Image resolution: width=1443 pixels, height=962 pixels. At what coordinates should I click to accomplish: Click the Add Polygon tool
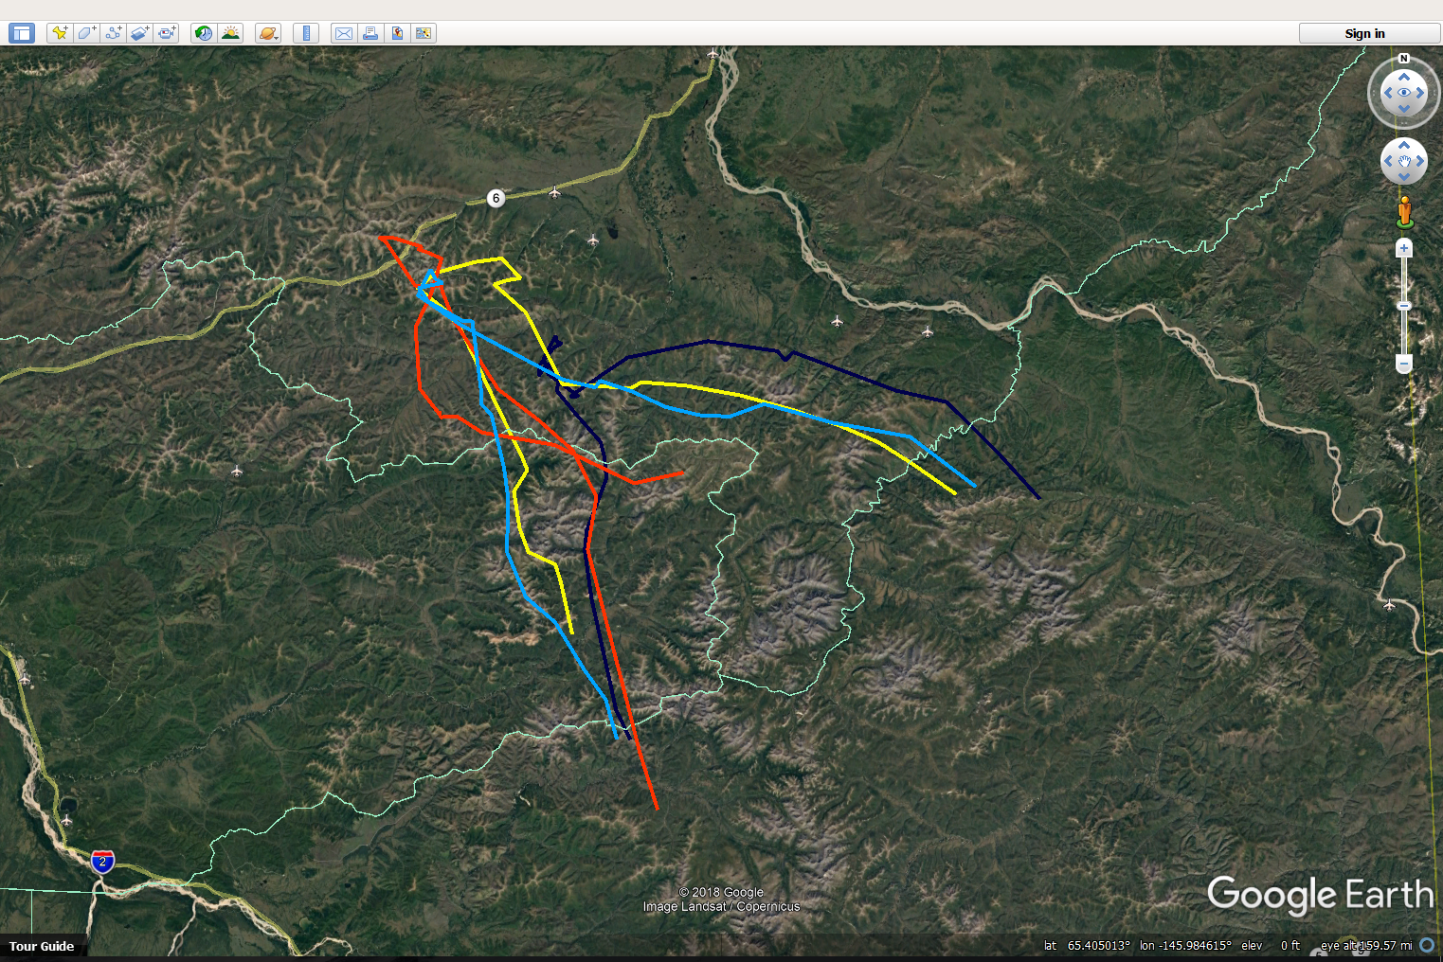point(86,33)
